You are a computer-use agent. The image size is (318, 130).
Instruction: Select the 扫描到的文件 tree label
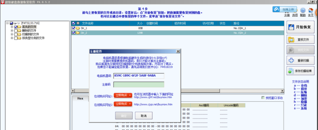31,34
